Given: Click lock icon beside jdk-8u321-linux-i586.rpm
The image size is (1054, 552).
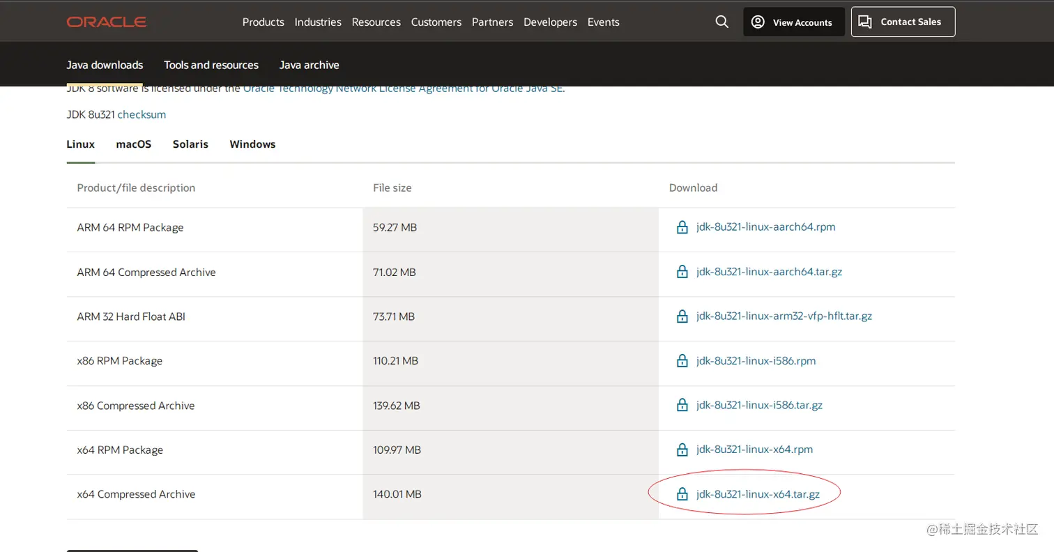Looking at the screenshot, I should [x=682, y=361].
